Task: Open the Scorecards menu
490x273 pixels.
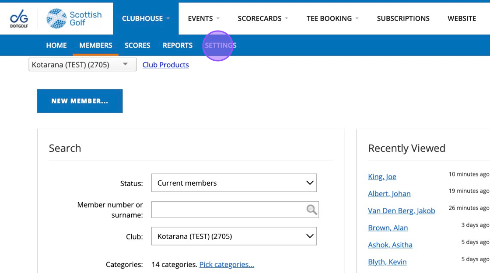Action: click(x=263, y=18)
